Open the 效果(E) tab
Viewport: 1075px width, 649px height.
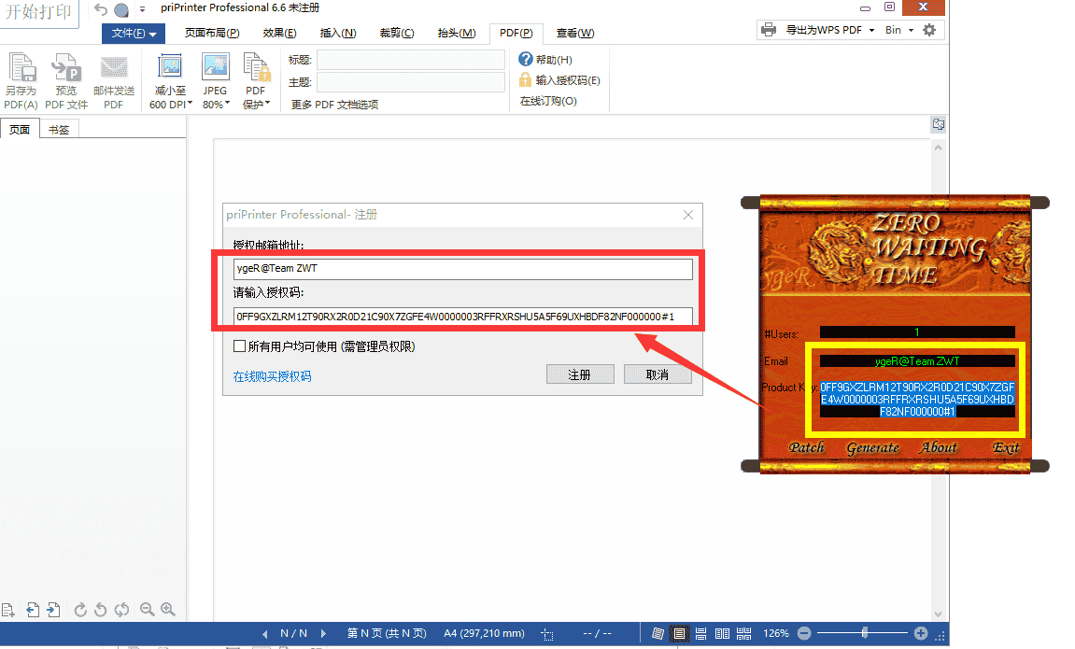click(279, 33)
